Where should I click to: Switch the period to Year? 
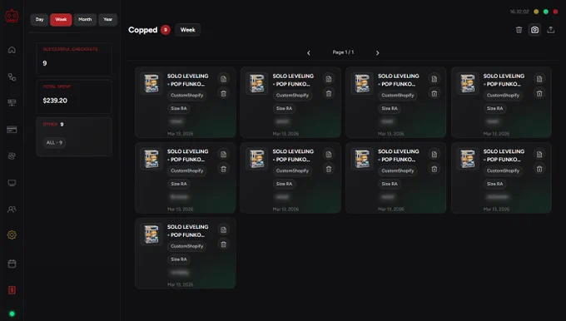point(108,20)
